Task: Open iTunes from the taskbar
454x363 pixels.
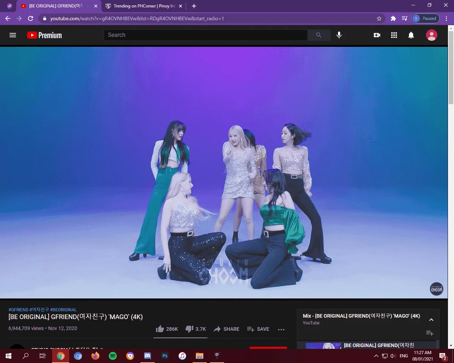Action: click(182, 356)
